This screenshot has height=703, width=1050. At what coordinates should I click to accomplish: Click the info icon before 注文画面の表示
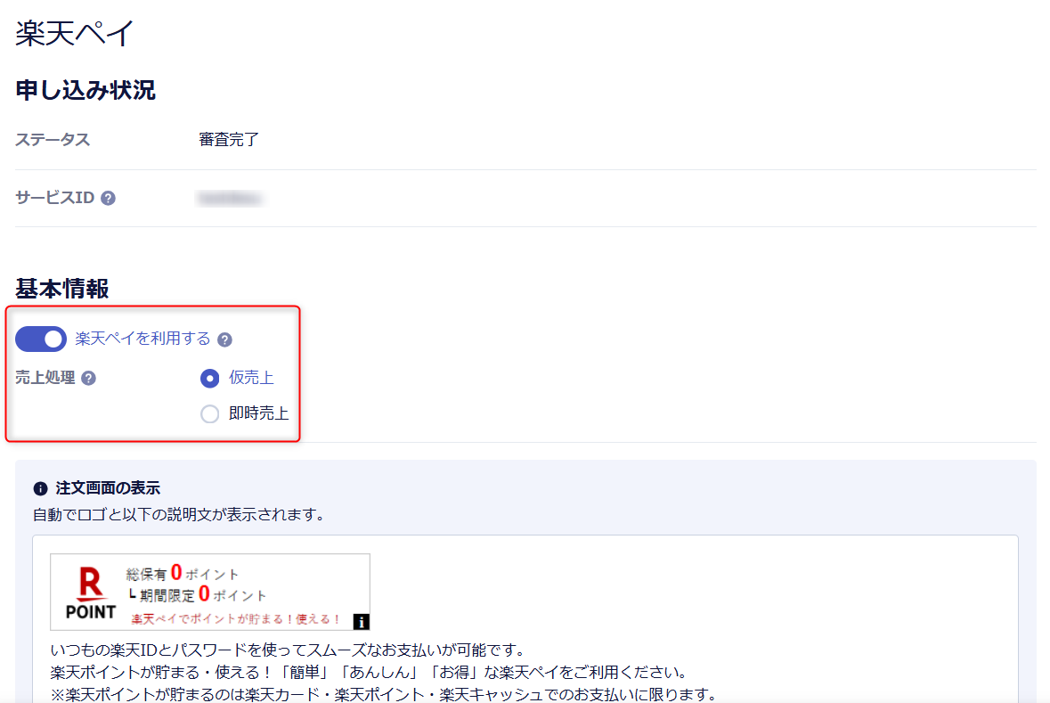[40, 488]
